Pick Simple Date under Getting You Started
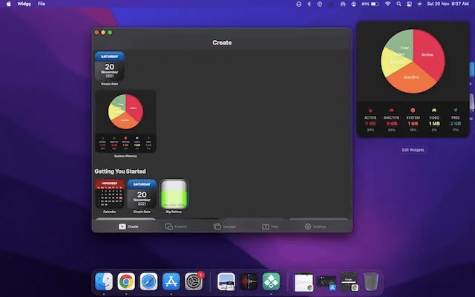This screenshot has height=297, width=475. coord(141,195)
